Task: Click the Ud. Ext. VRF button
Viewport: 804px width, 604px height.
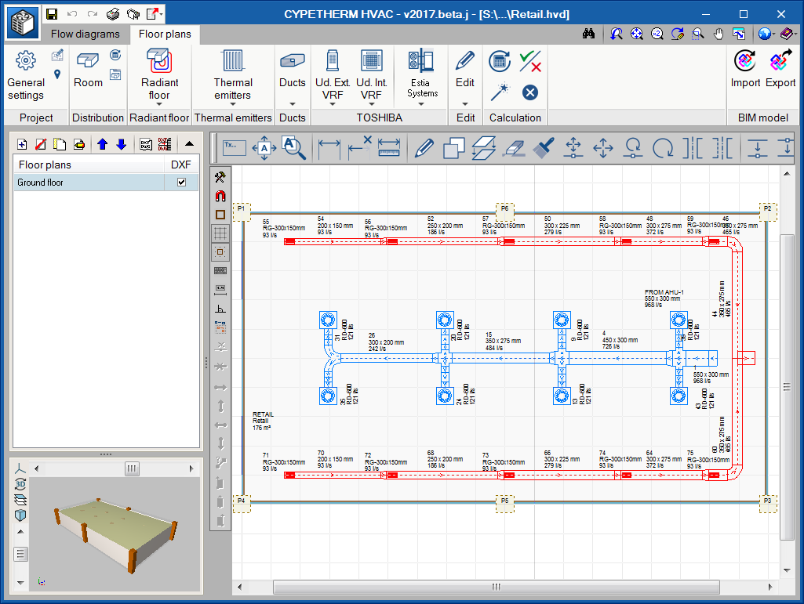Action: coord(333,75)
